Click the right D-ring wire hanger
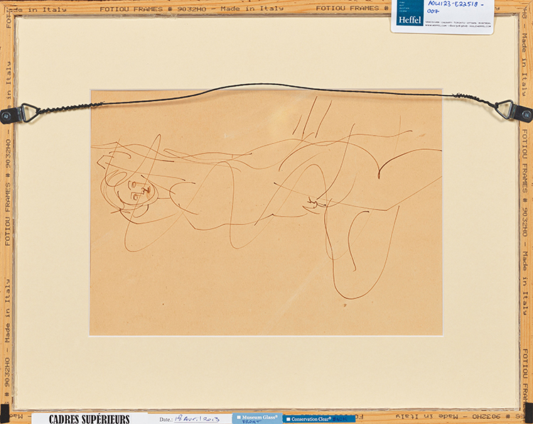This screenshot has width=533, height=424. click(x=515, y=110)
